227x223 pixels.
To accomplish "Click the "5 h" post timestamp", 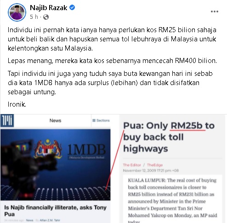I will tap(34, 17).
